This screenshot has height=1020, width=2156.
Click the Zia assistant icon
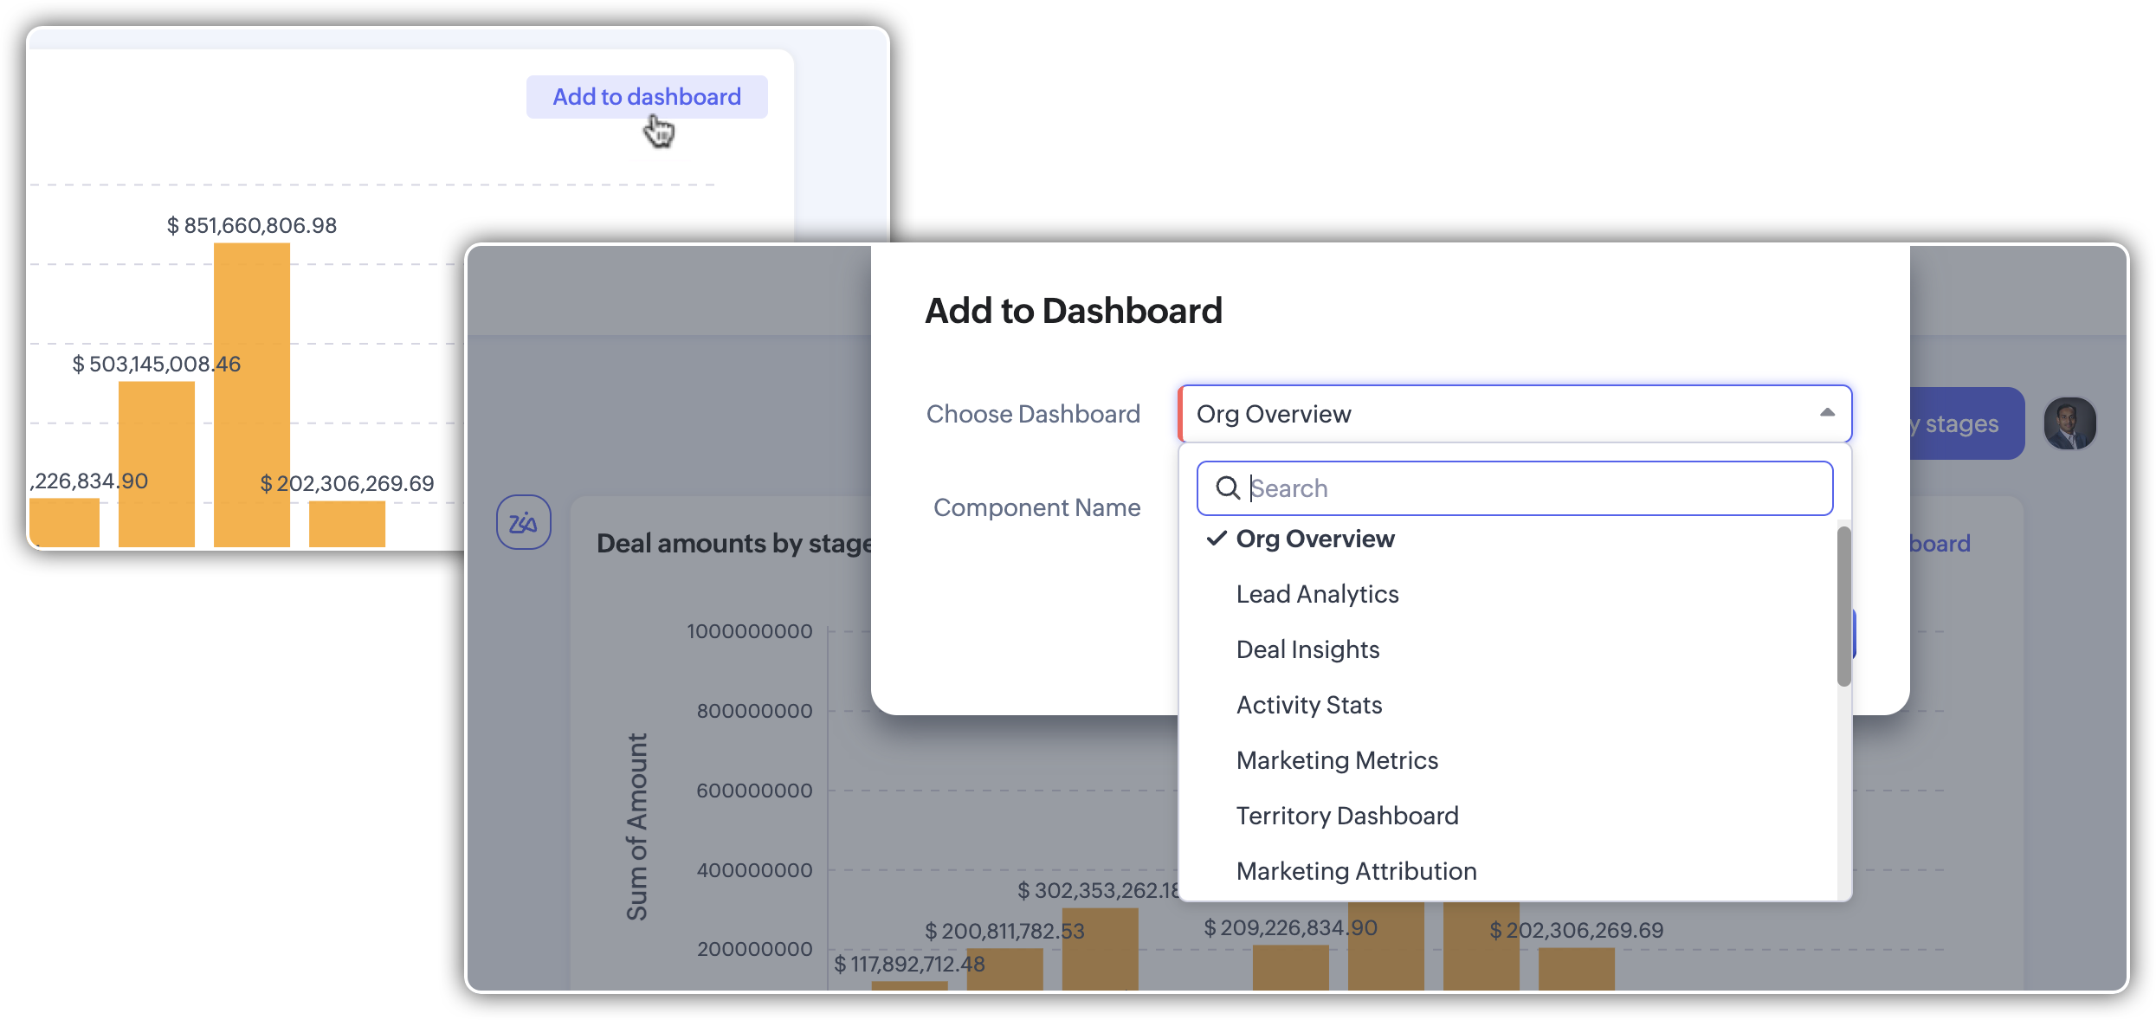pos(523,522)
